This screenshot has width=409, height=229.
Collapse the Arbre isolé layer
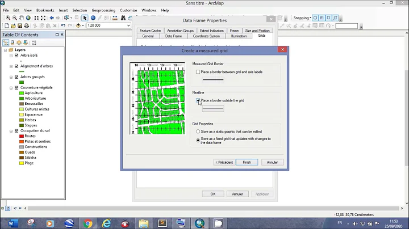(11, 56)
